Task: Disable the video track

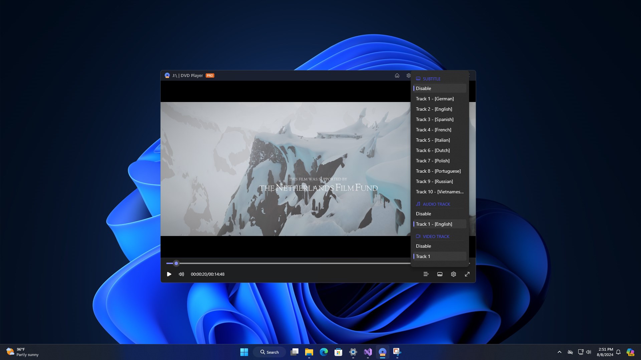Action: pos(423,246)
